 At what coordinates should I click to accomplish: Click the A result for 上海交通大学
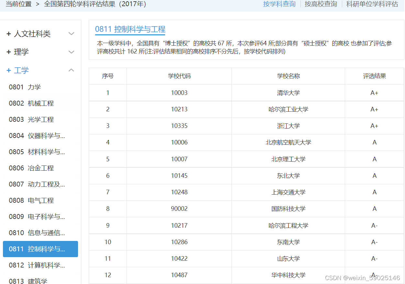point(375,192)
